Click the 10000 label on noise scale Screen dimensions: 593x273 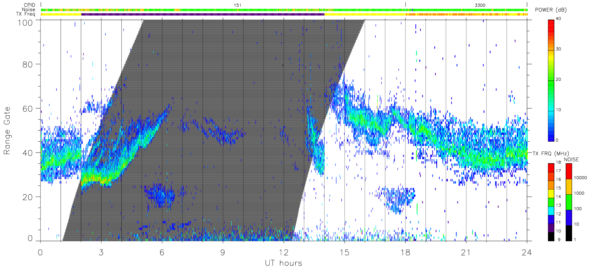(x=580, y=178)
